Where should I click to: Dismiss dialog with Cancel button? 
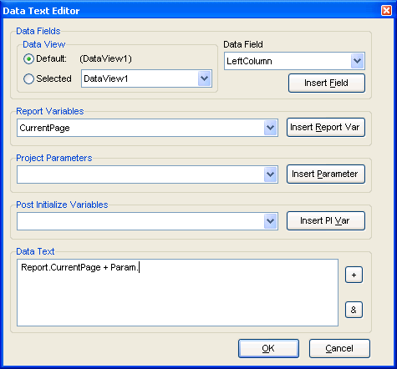pos(339,348)
